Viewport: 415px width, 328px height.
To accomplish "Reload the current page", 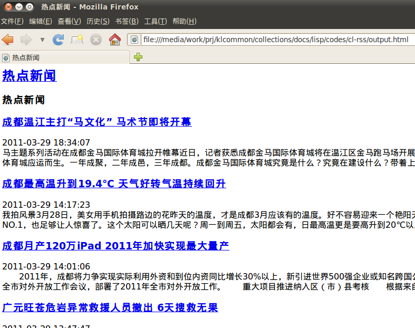I will (58, 40).
